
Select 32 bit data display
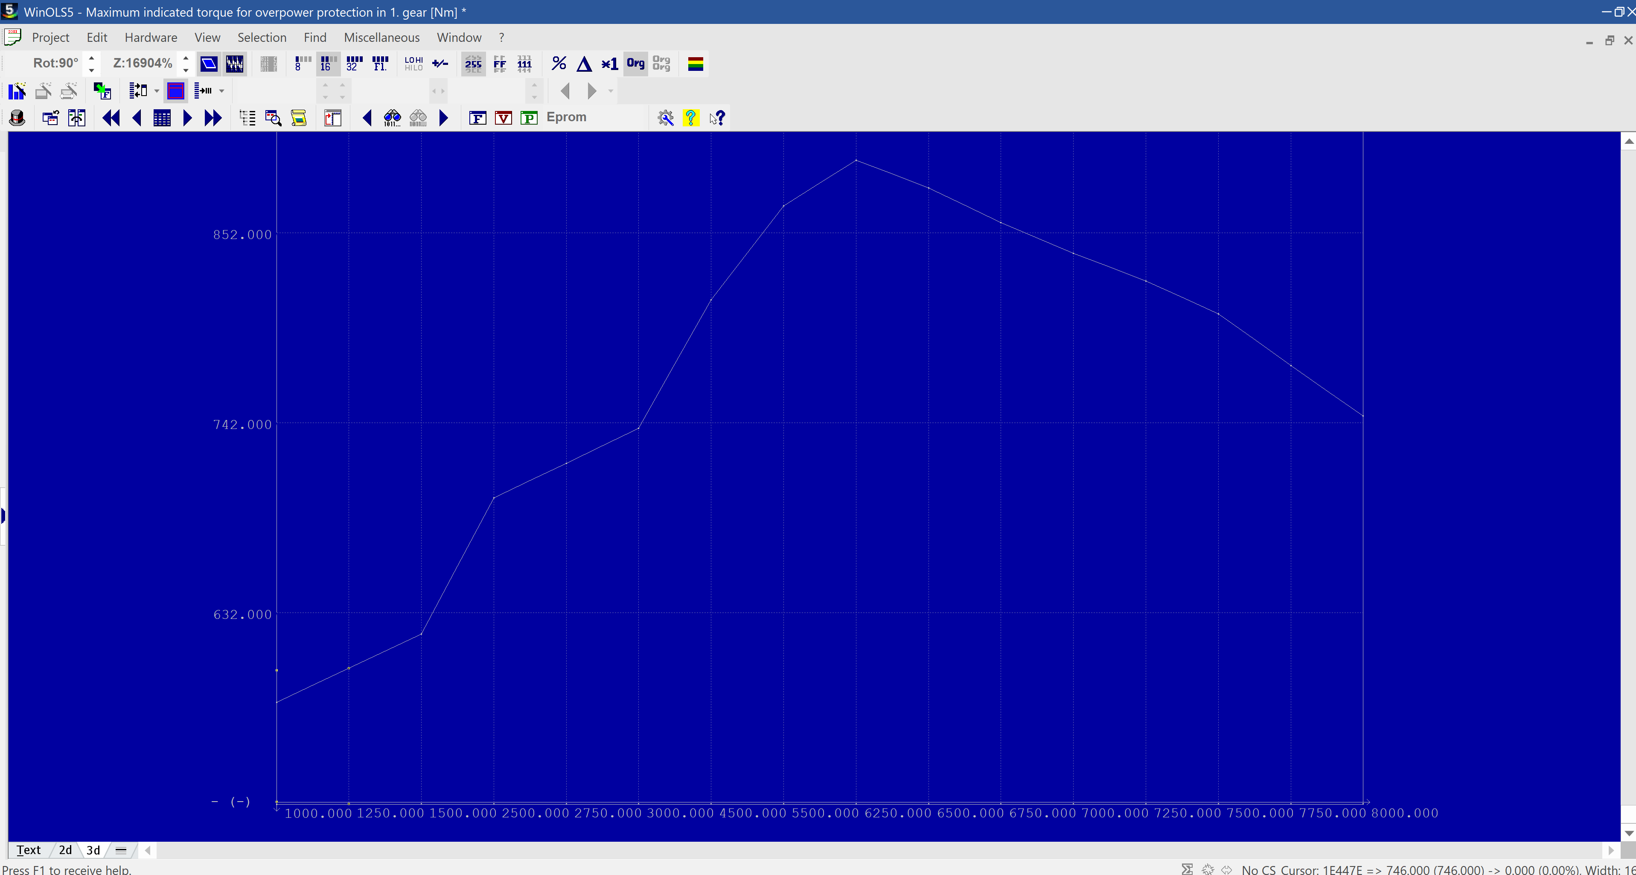click(x=354, y=64)
